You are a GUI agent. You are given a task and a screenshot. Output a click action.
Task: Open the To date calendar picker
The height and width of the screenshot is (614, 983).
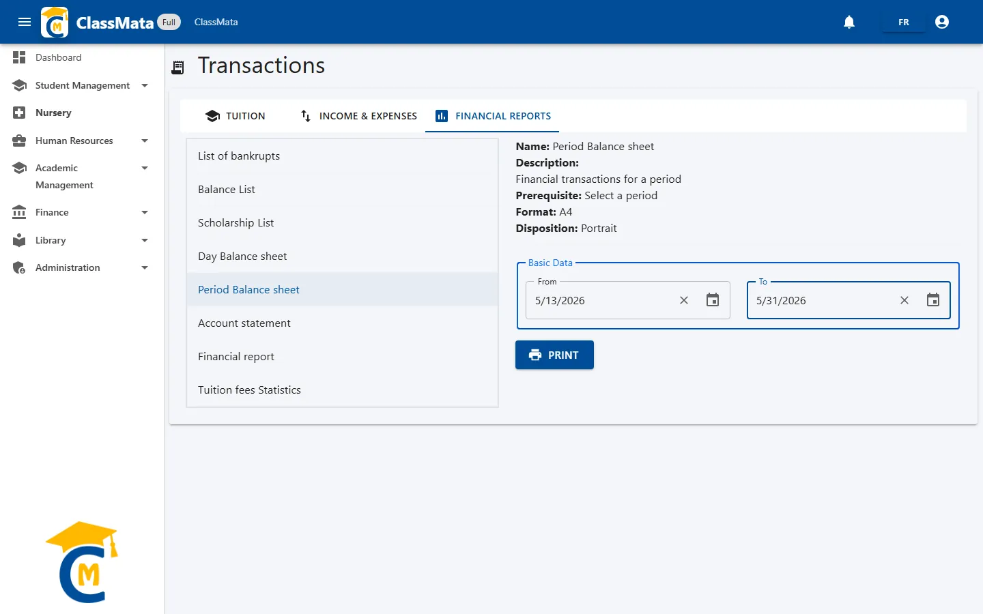coord(933,300)
